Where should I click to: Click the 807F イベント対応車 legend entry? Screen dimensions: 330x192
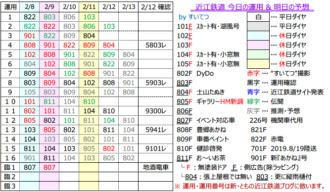point(206,120)
